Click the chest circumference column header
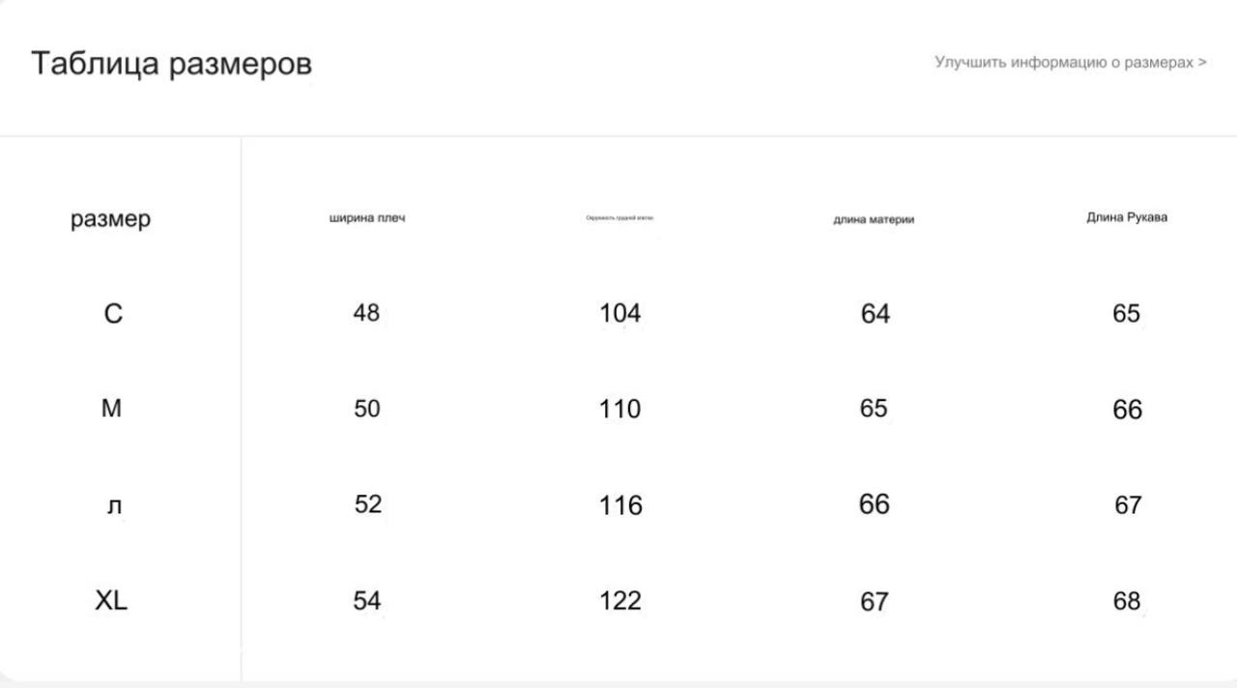1237x688 pixels. point(619,217)
